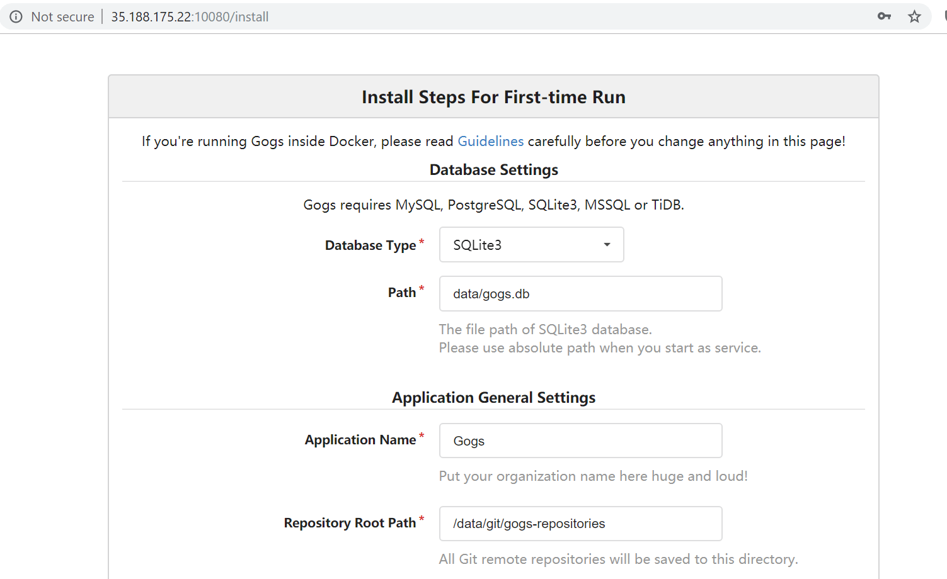Viewport: 947px width, 579px height.
Task: Click the caret arrow in Database Type selector
Action: tap(607, 245)
